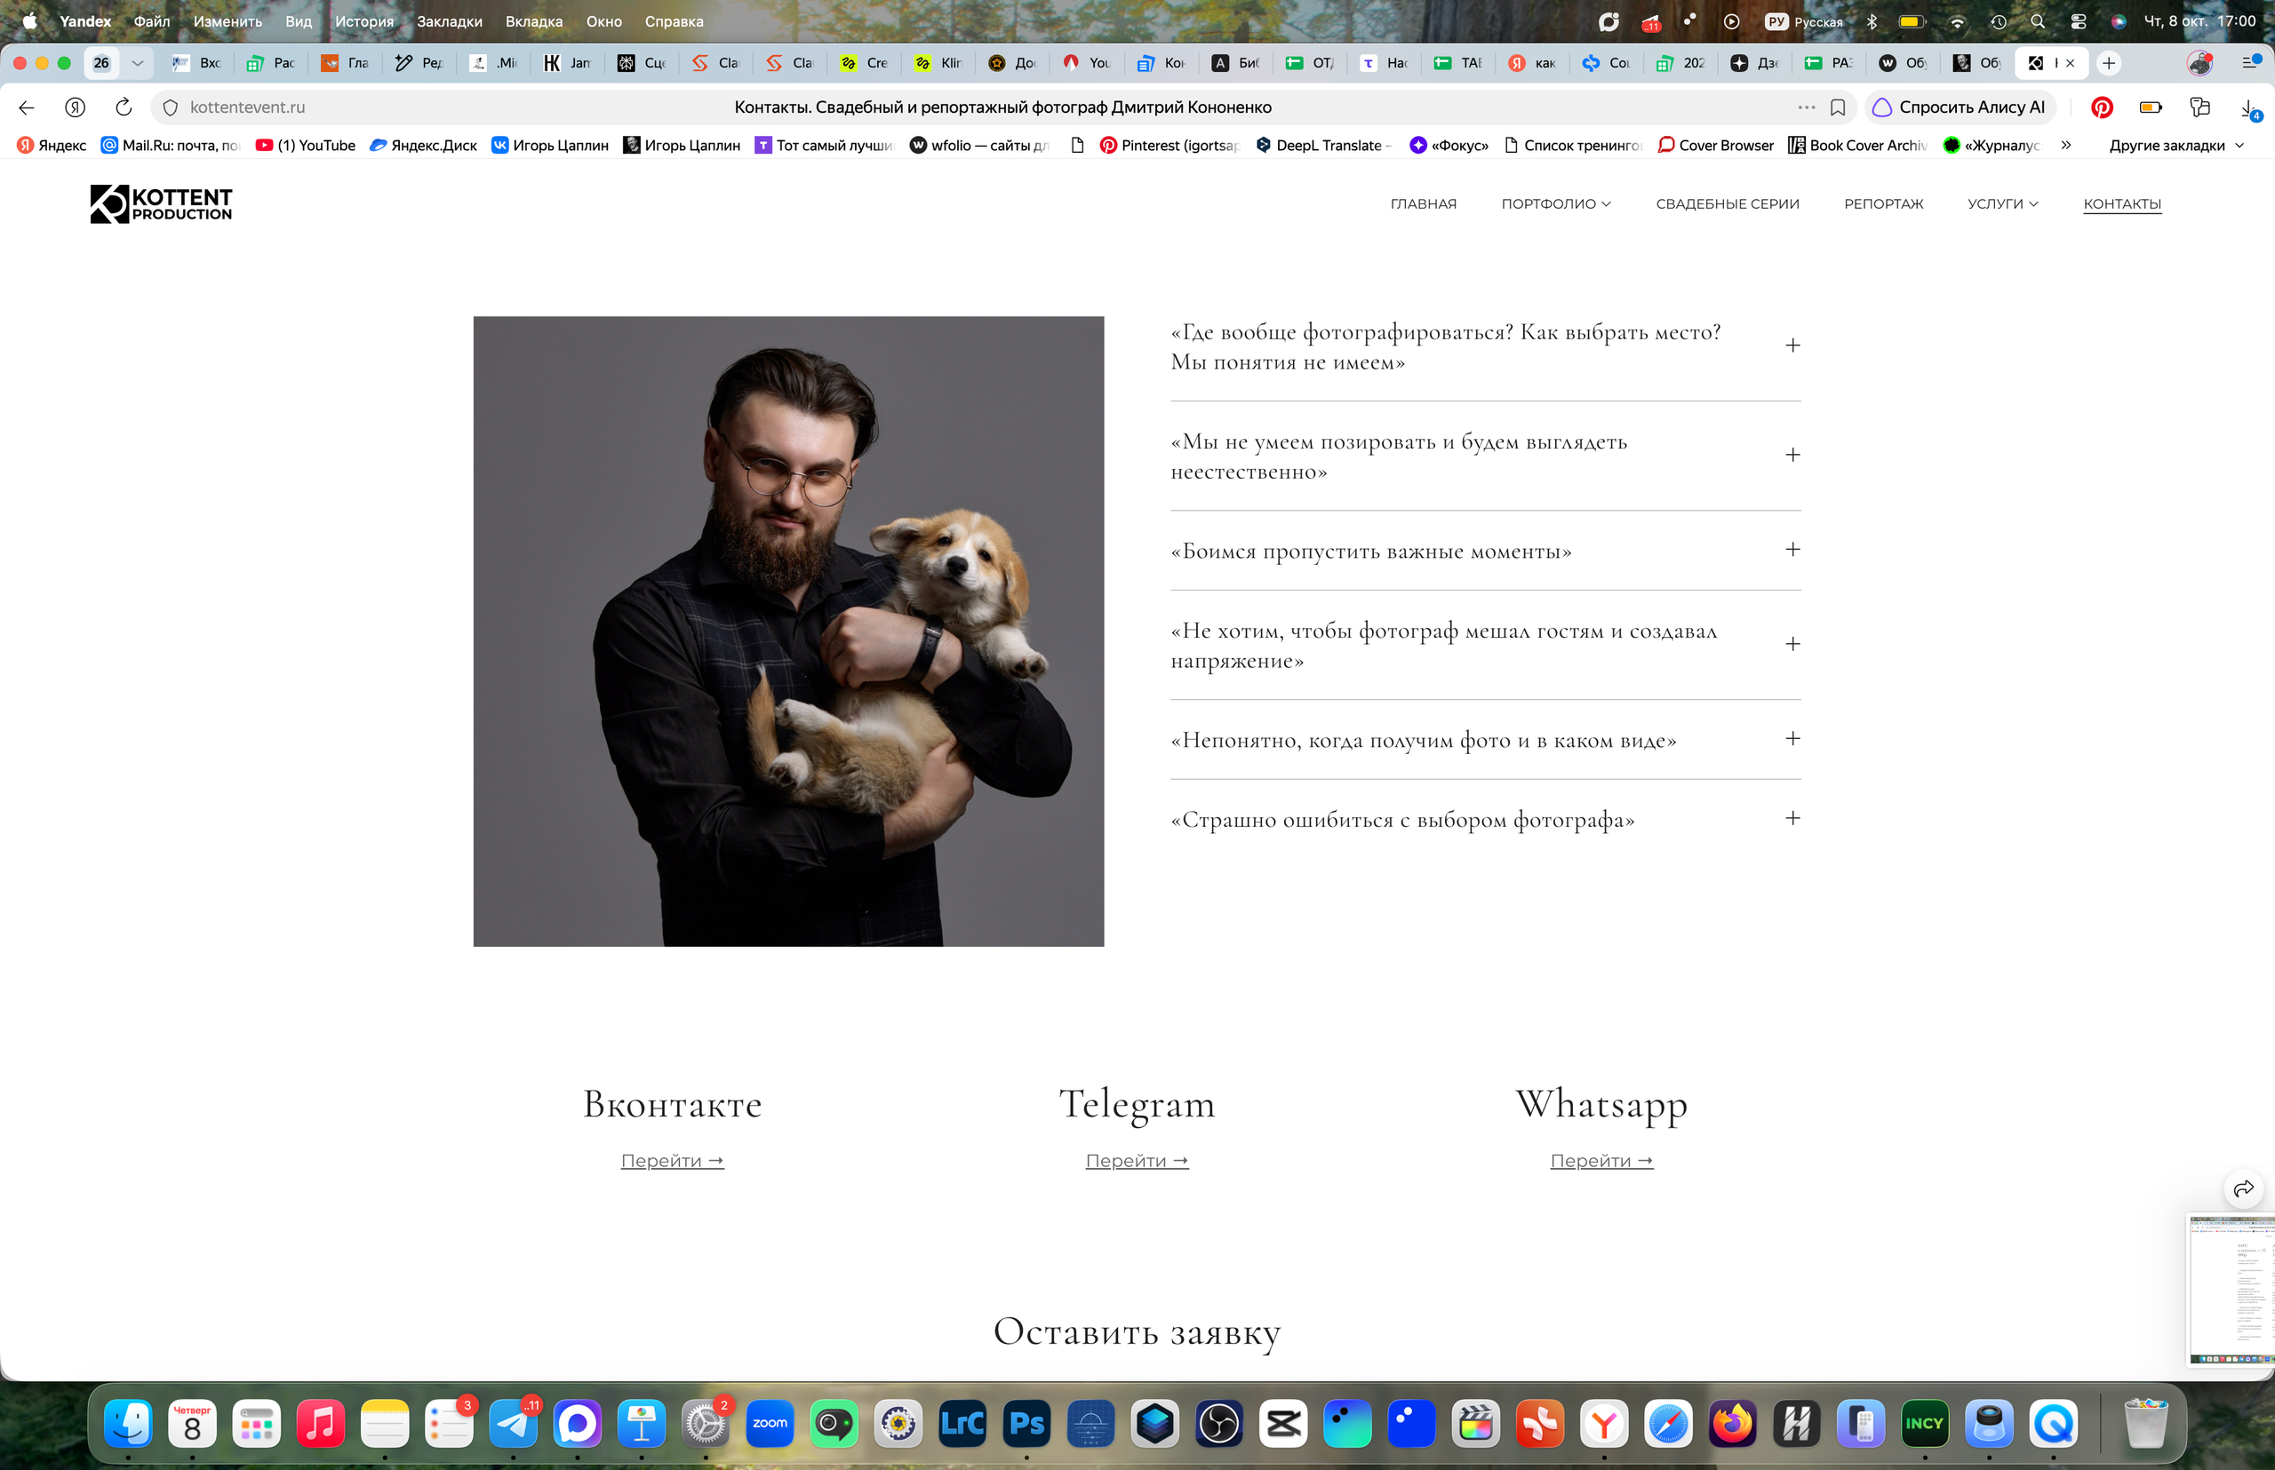This screenshot has height=1470, width=2275.
Task: Expand «Боимся пропустить важные моменты» item
Action: tap(1485, 551)
